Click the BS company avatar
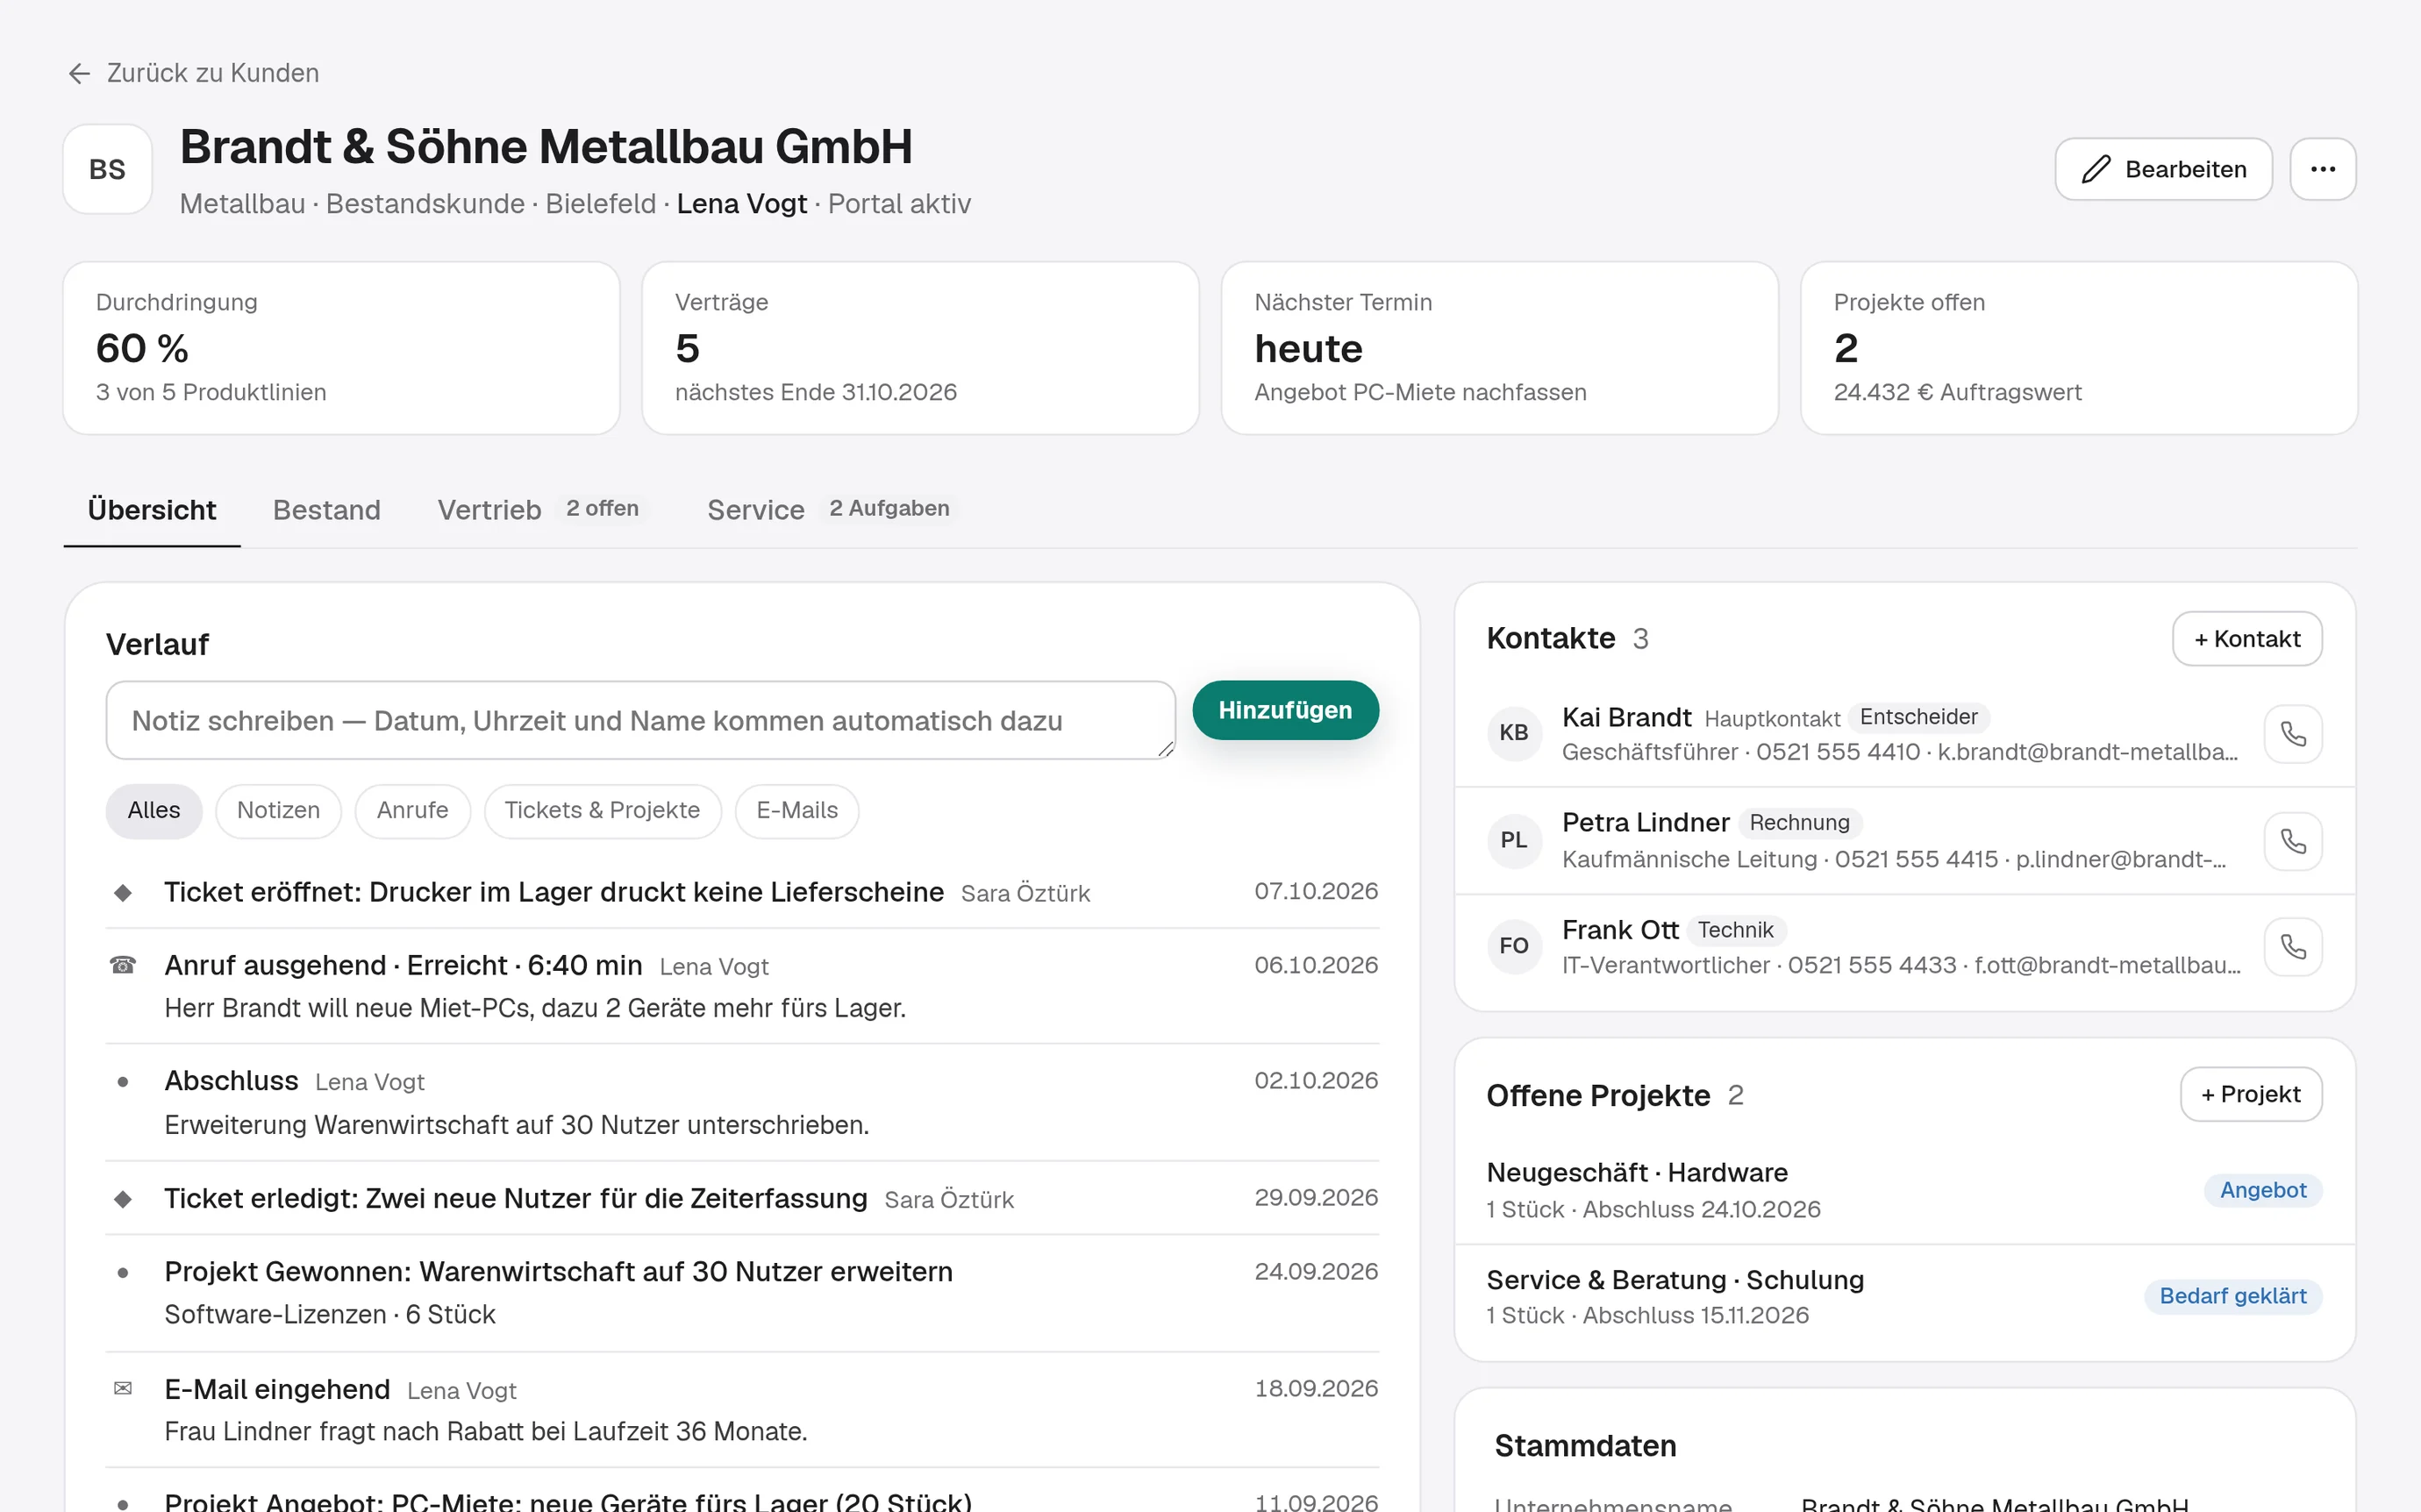Image resolution: width=2421 pixels, height=1512 pixels. click(x=107, y=169)
